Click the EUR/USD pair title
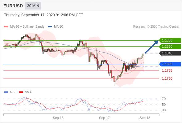The image size is (182, 123). pos(13,6)
